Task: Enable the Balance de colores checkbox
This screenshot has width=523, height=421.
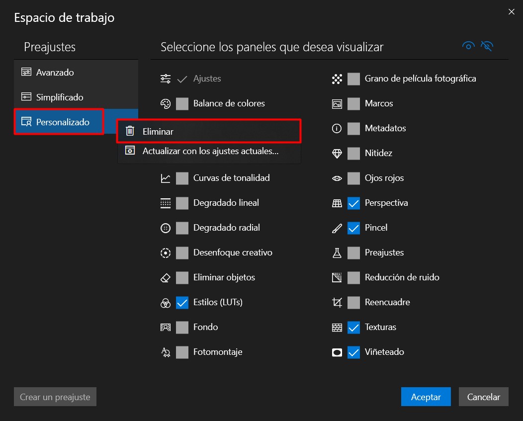Action: pyautogui.click(x=182, y=104)
